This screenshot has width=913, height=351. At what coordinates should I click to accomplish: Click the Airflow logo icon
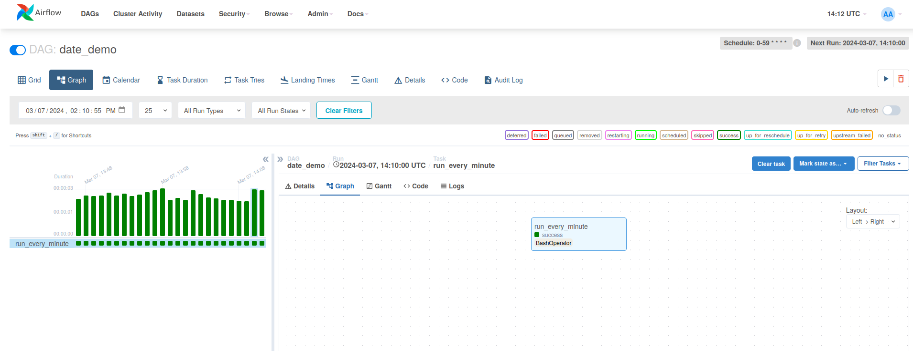point(25,13)
